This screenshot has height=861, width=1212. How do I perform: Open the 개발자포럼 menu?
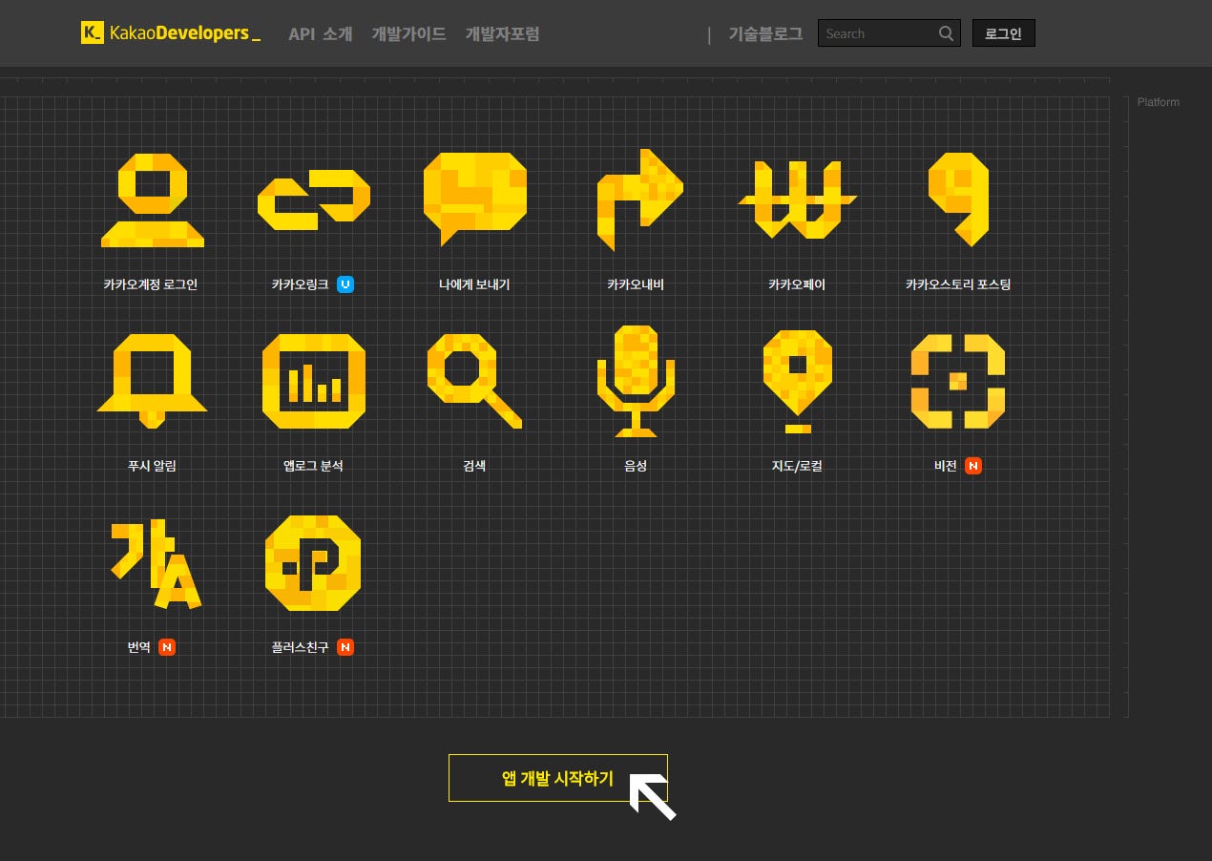(502, 33)
